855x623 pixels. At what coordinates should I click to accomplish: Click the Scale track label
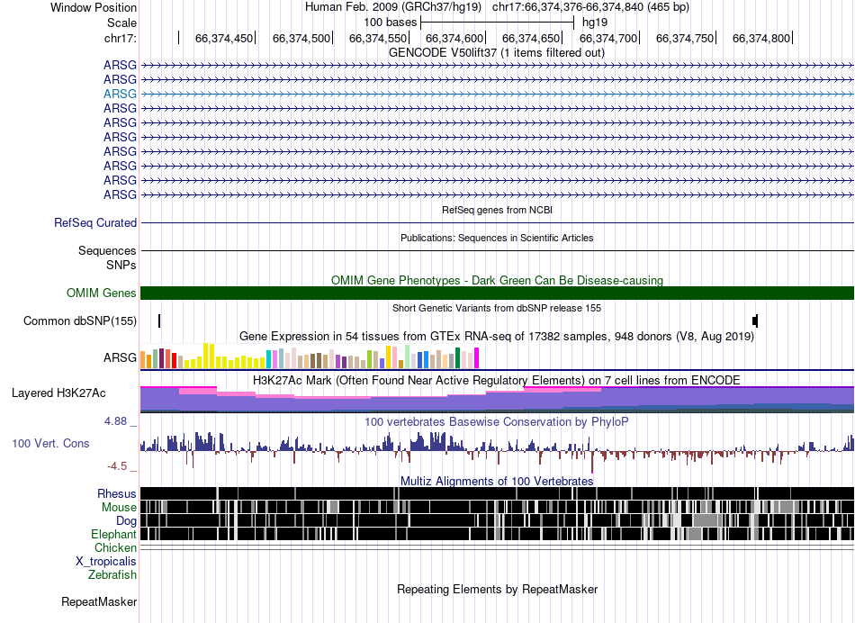click(121, 23)
